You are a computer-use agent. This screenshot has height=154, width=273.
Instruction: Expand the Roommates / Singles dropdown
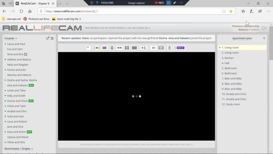[x=19, y=149]
